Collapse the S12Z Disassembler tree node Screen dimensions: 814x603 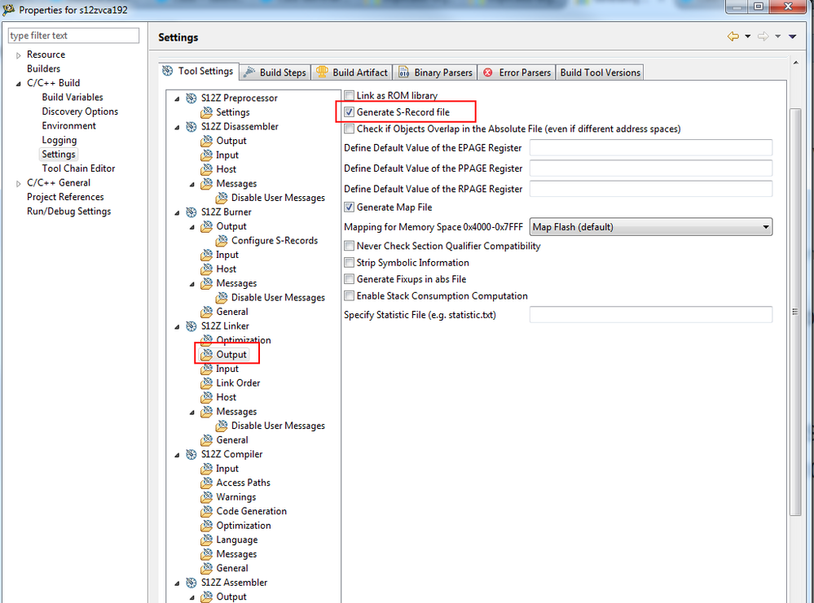coord(177,127)
